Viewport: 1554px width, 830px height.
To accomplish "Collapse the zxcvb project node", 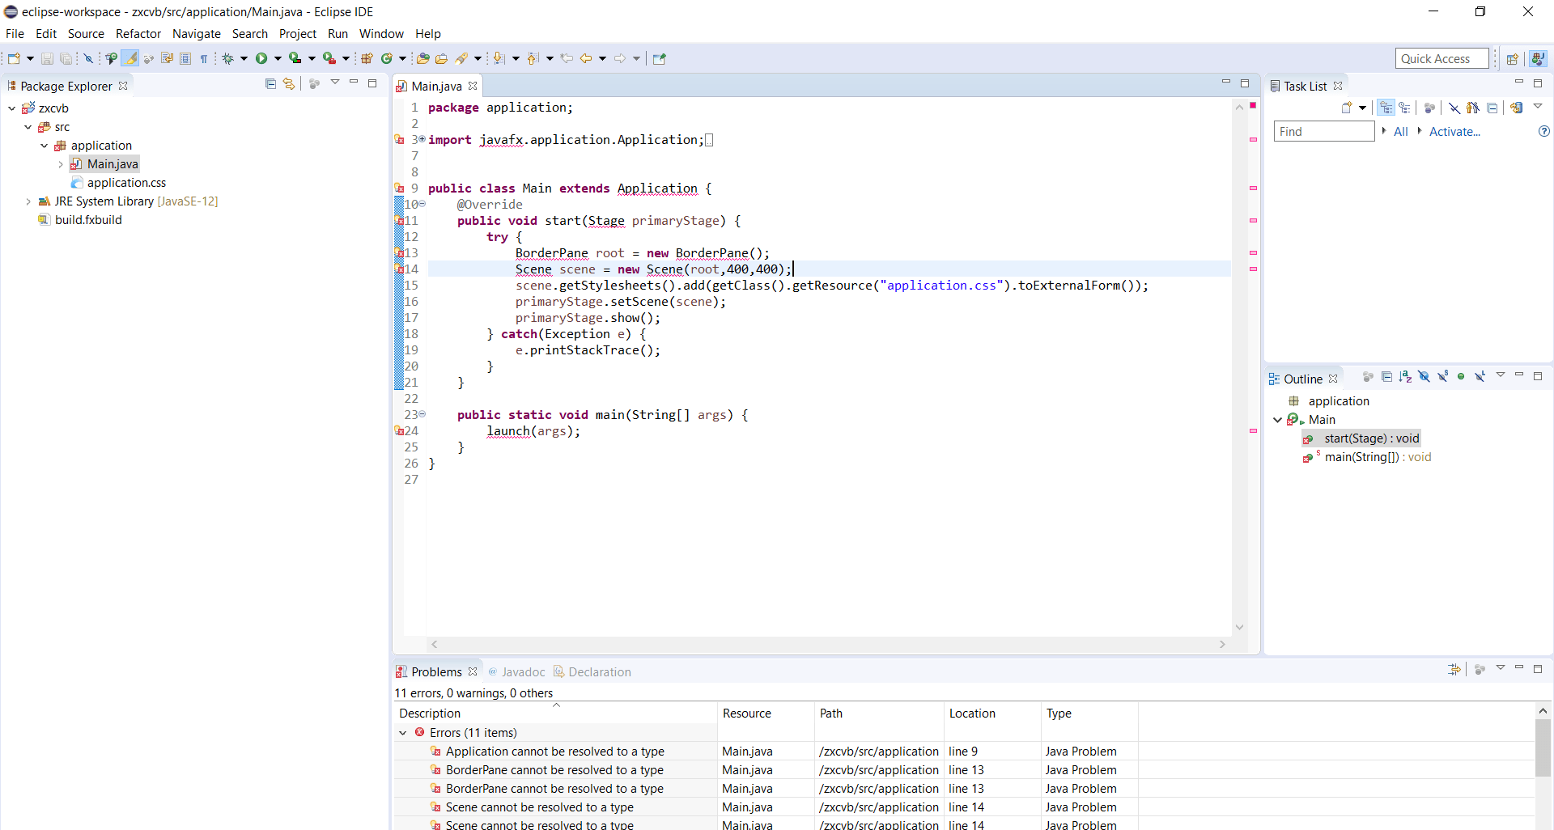I will [x=12, y=108].
